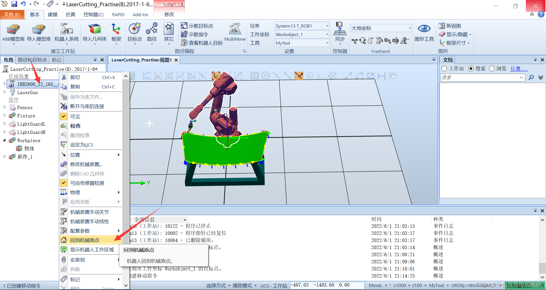
Task: Click the teach instruction (示教指令) button
Action: coord(195,34)
